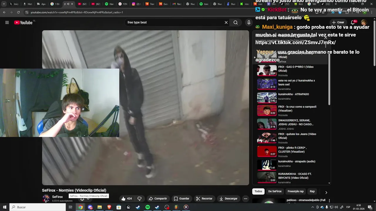Switch to the Gmail 'Reci' tab
This screenshot has width=376, height=211.
tap(177, 4)
